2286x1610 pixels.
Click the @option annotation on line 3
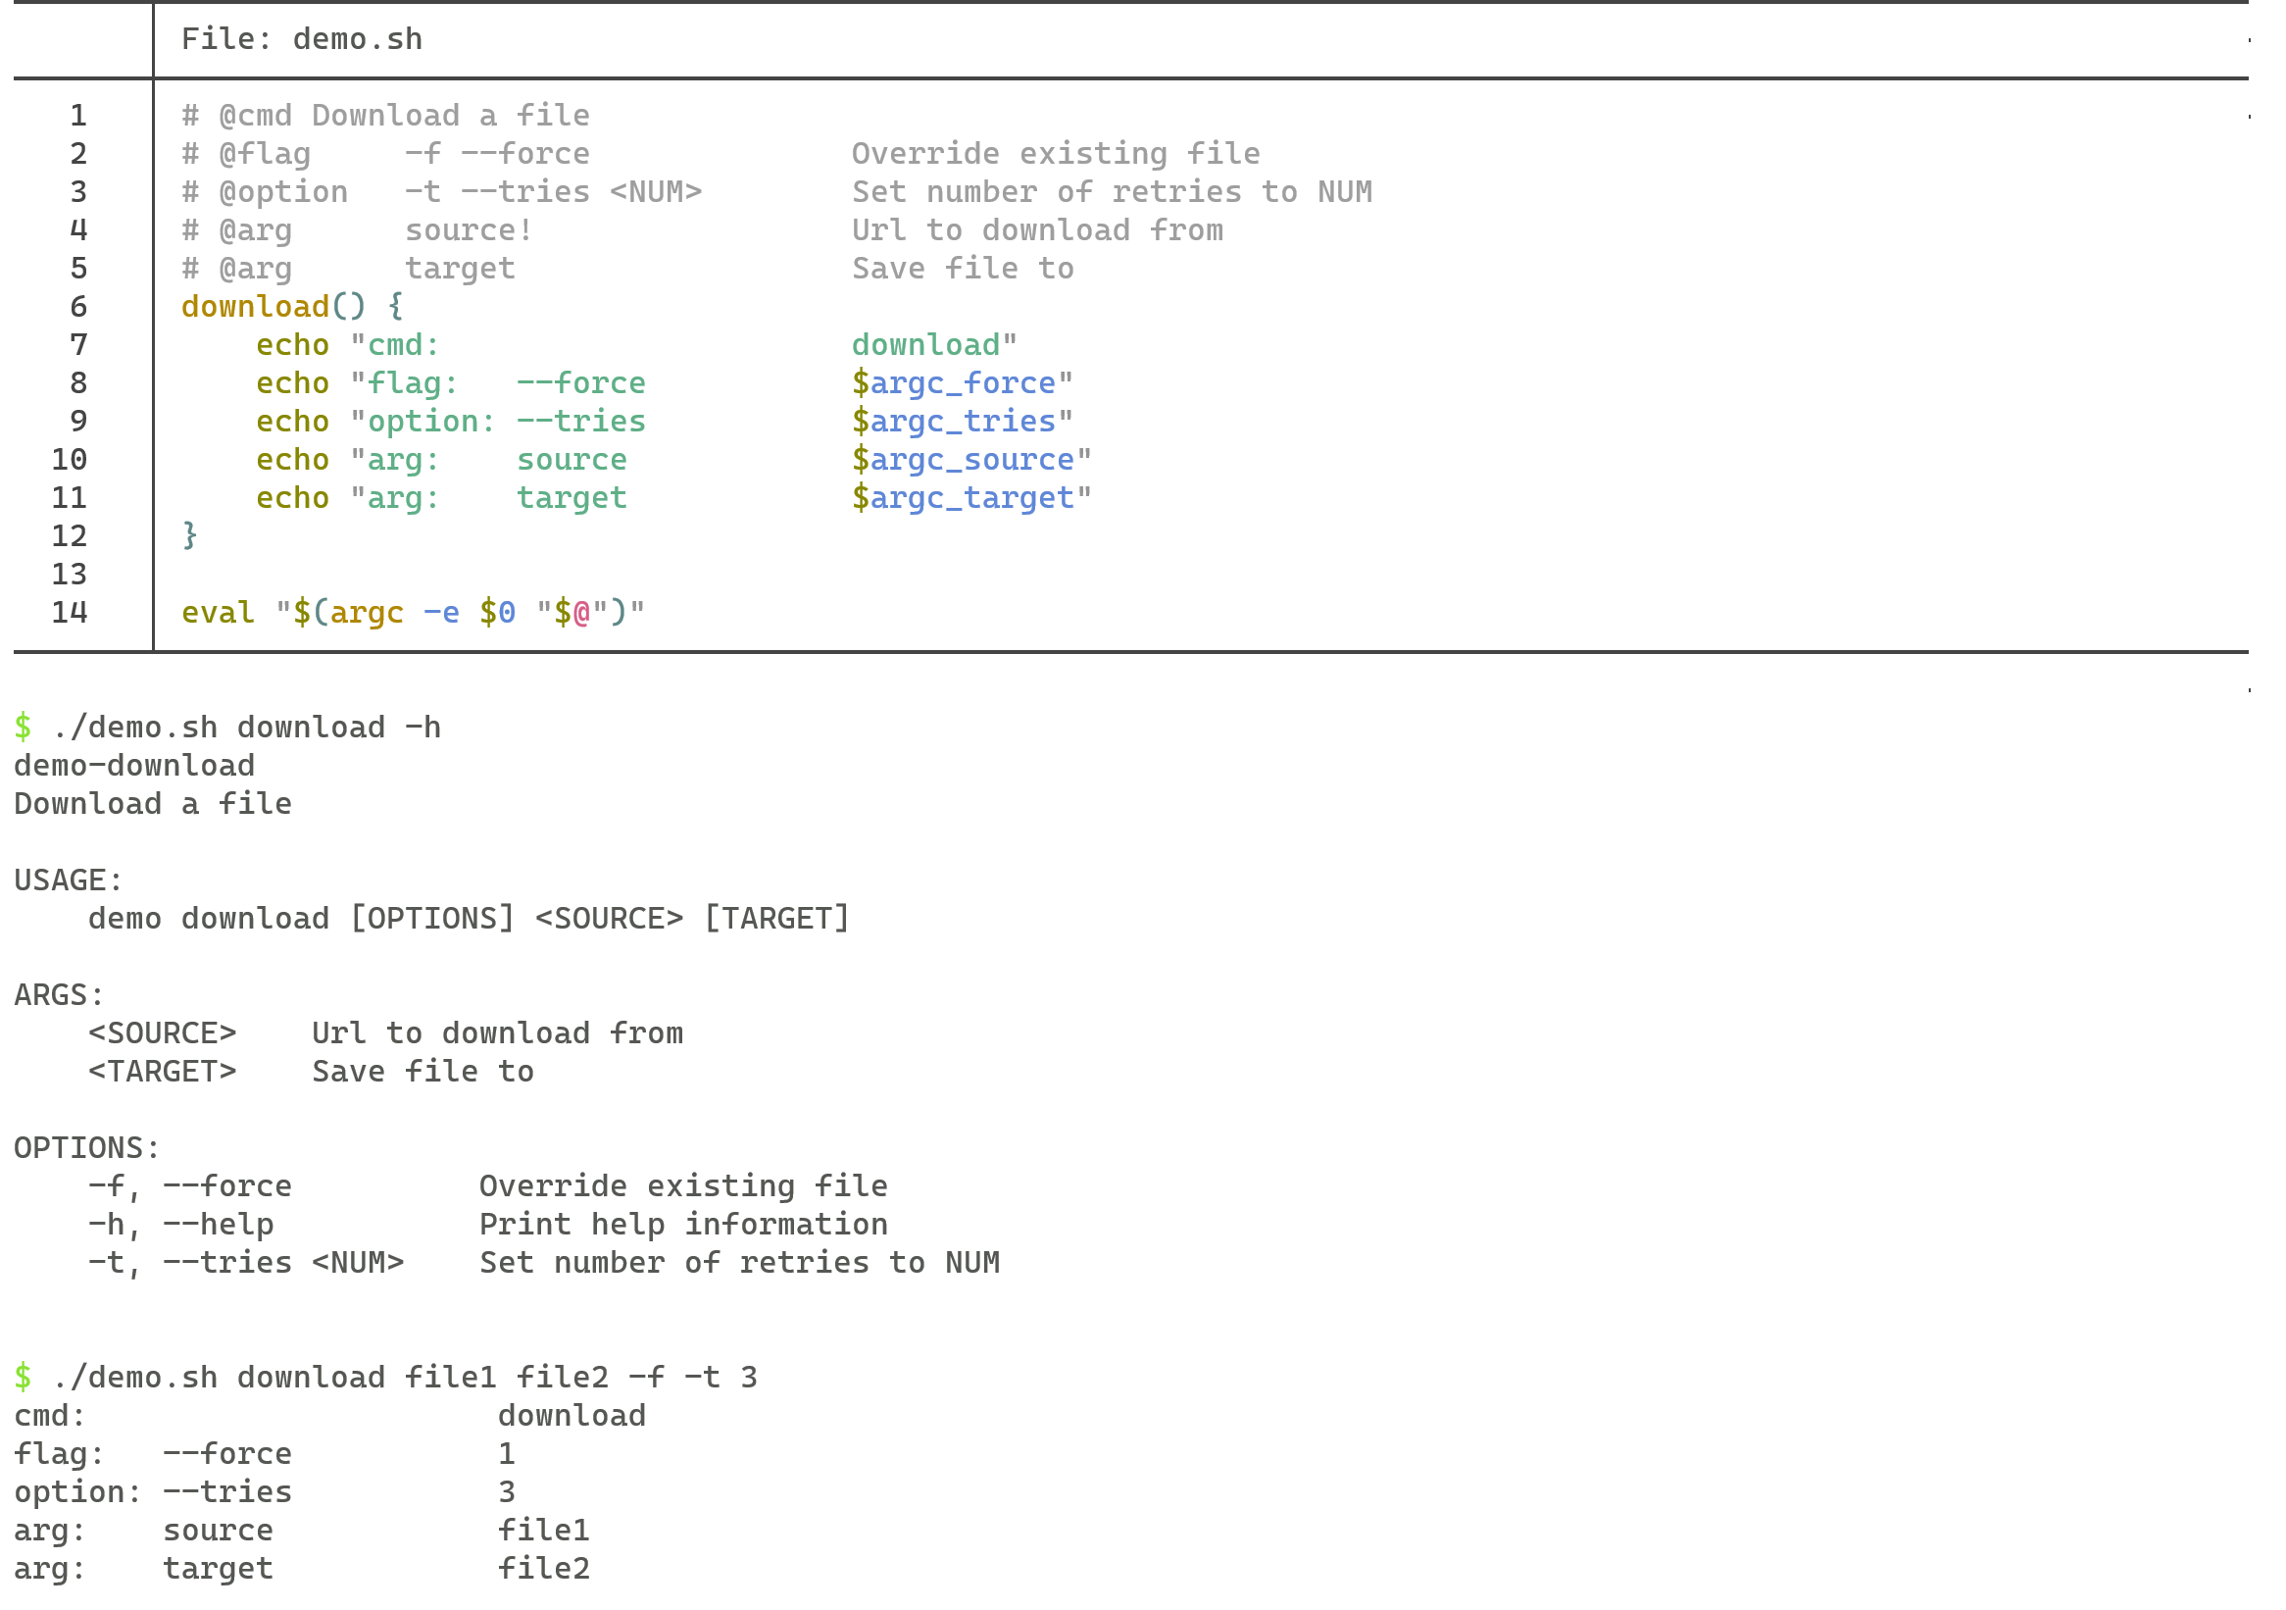pos(282,191)
